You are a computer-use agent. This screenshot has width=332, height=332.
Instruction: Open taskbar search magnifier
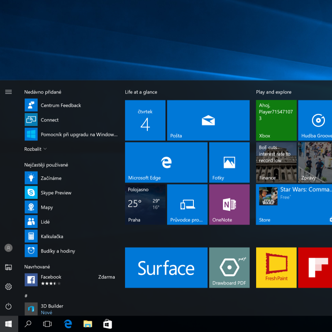pos(28,324)
